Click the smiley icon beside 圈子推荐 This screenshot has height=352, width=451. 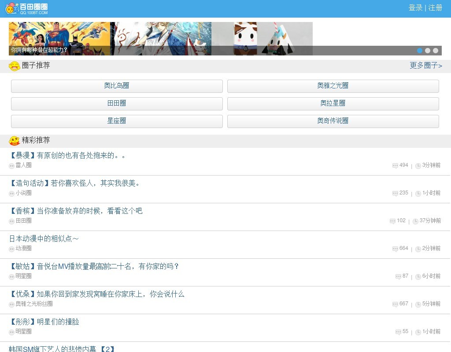(15, 66)
